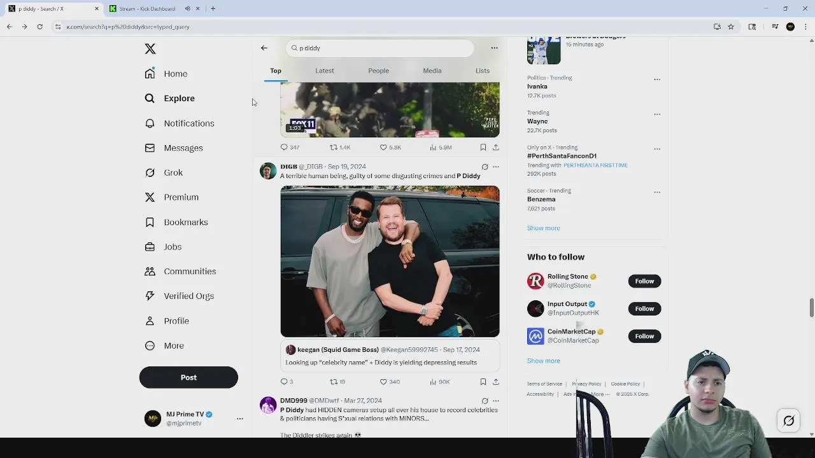The height and width of the screenshot is (458, 815).
Task: Click the Grok icon on DIGB's post
Action: point(485,167)
